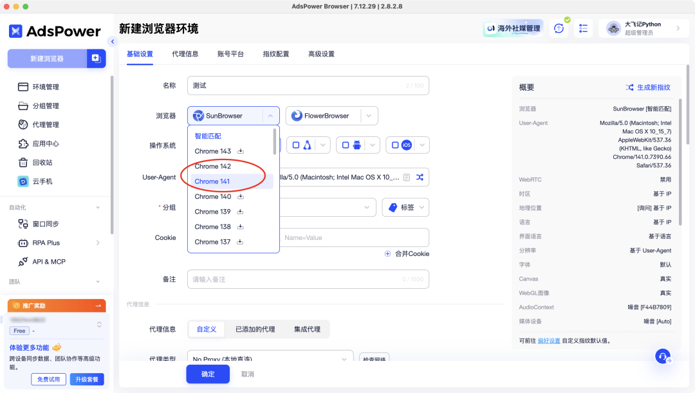
Task: Switch to the 高级设置 tab
Action: pyautogui.click(x=321, y=54)
